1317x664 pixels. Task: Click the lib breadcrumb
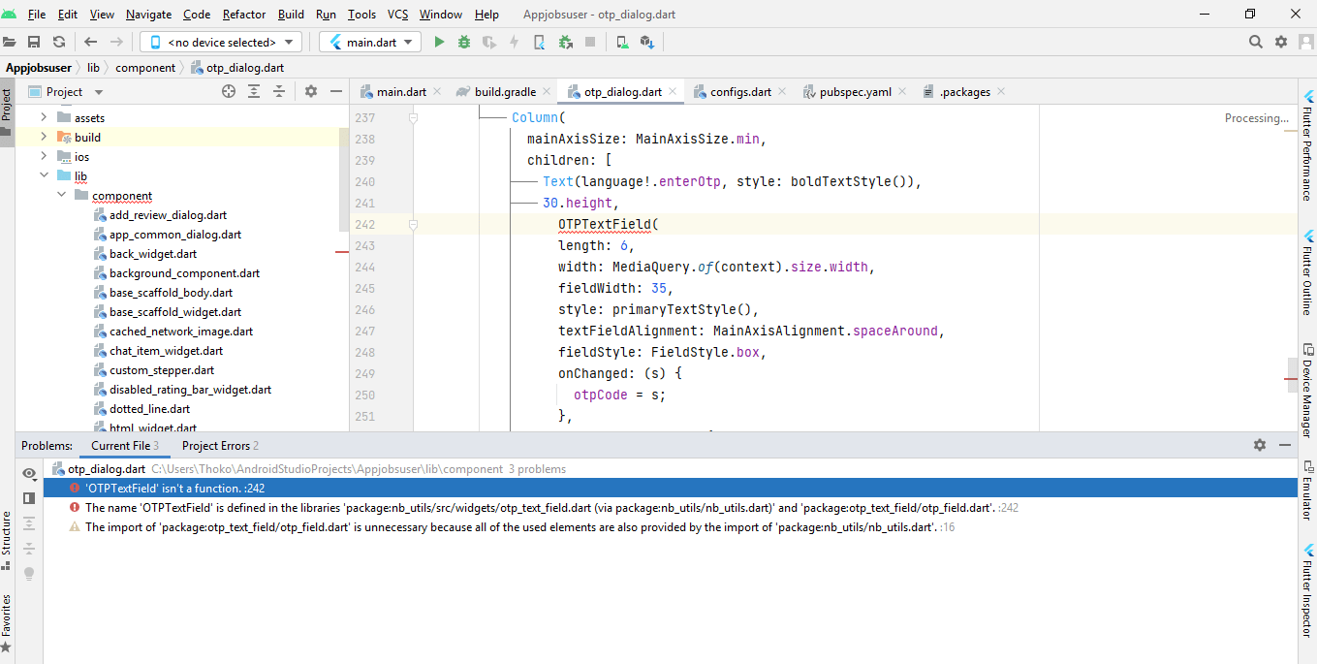[x=93, y=67]
